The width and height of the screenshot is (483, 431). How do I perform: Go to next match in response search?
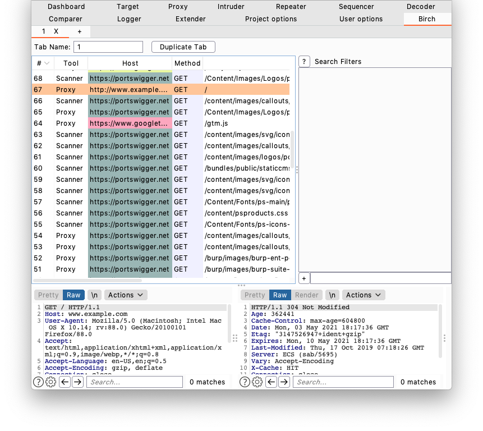pyautogui.click(x=284, y=382)
